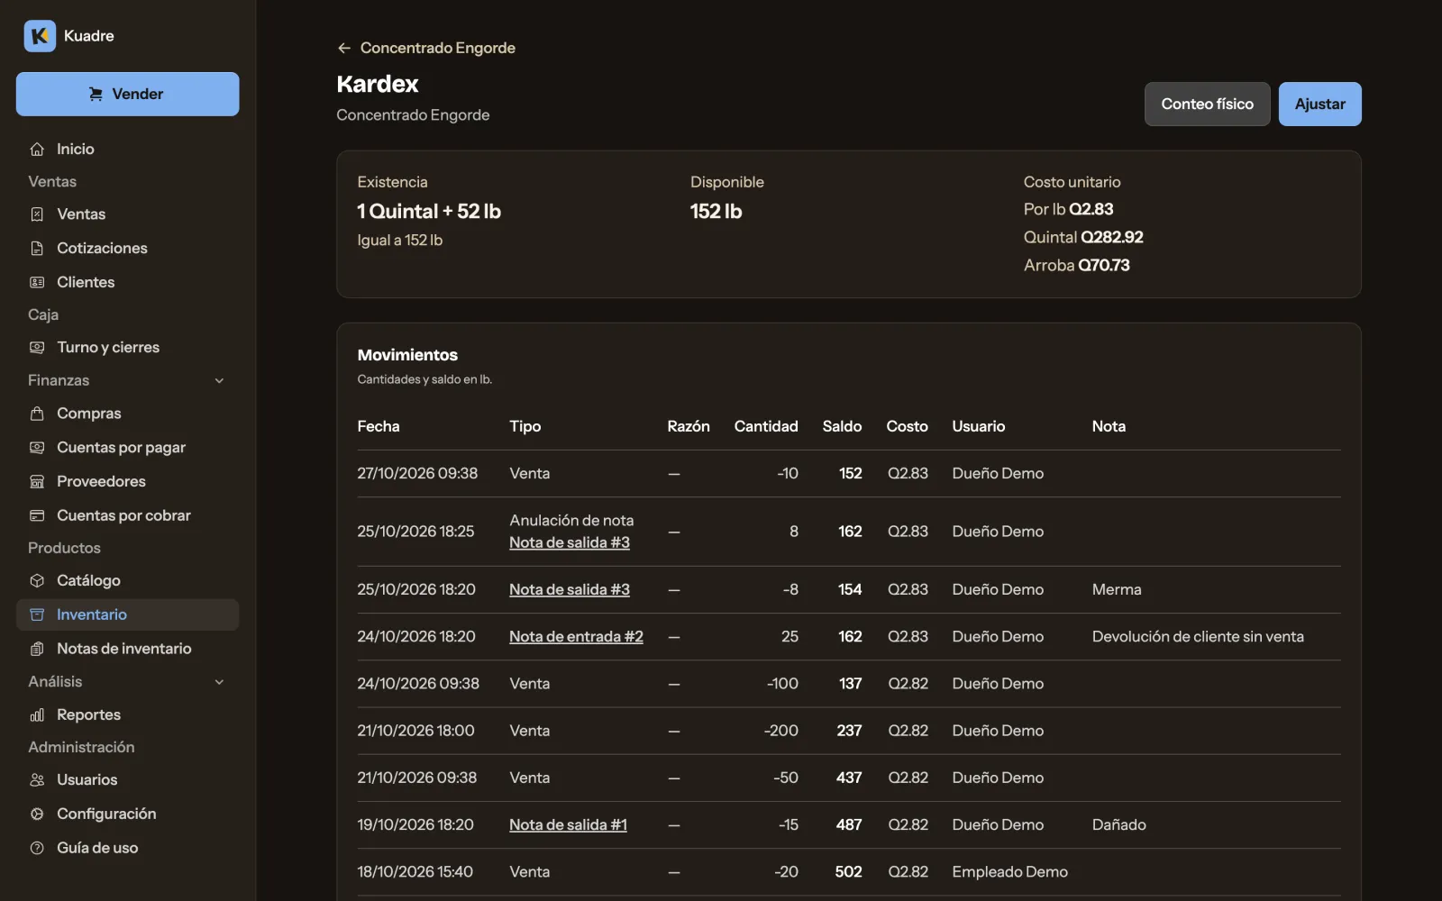Go to Catálogo in the sidebar
Screen dimensions: 1442x901
127,581
